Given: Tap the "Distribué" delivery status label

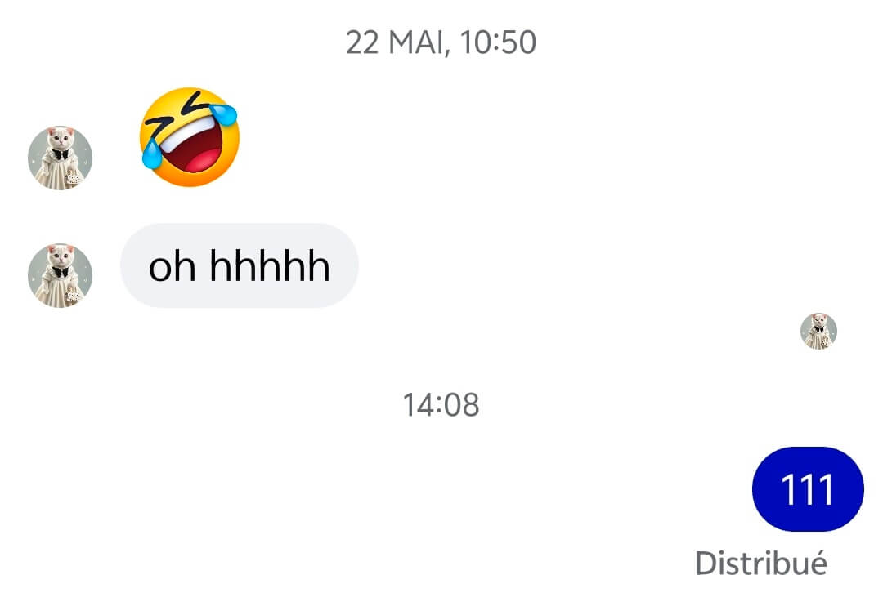Looking at the screenshot, I should click(x=760, y=563).
